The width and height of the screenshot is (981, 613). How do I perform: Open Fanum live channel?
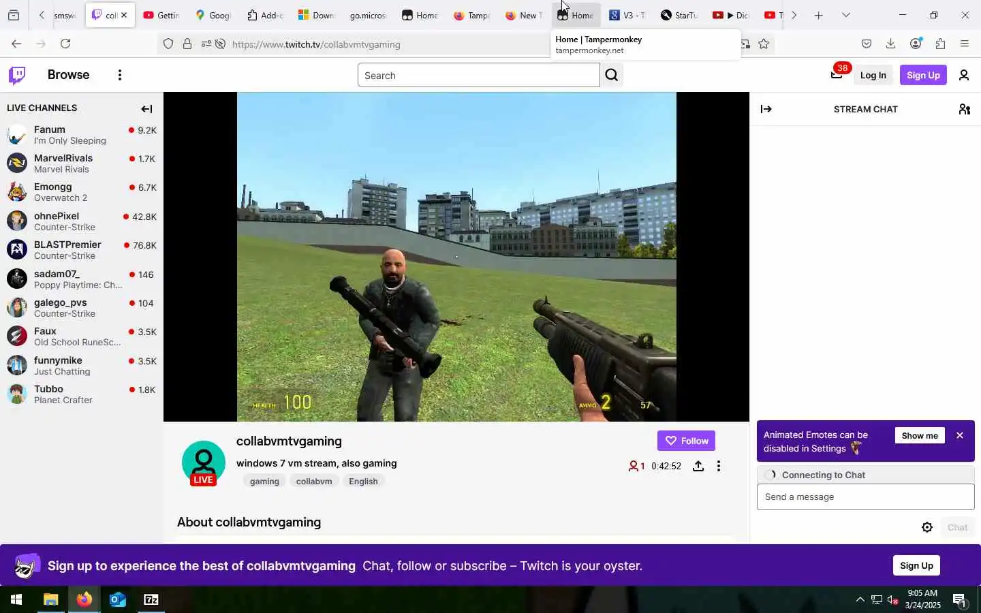click(x=82, y=135)
